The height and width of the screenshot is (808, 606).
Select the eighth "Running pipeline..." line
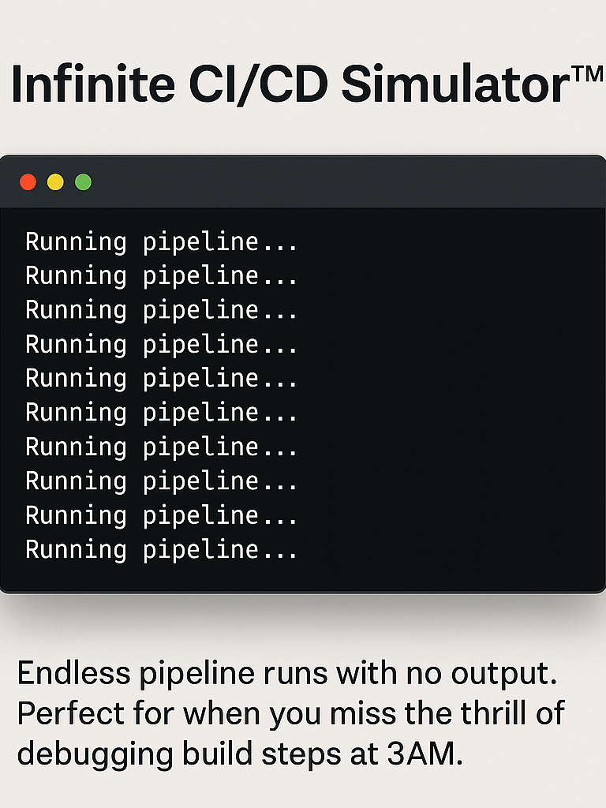pos(162,481)
